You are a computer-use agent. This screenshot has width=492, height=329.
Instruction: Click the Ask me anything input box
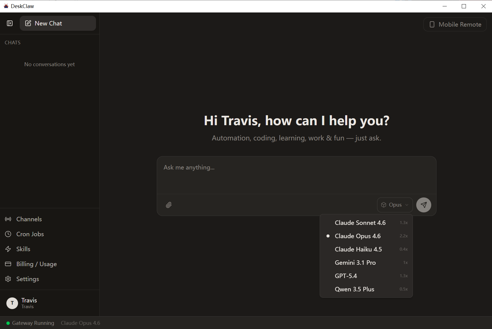[296, 175]
